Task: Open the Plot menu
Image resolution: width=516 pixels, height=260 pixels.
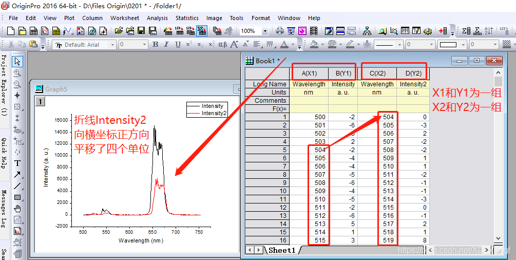Action: 69,18
